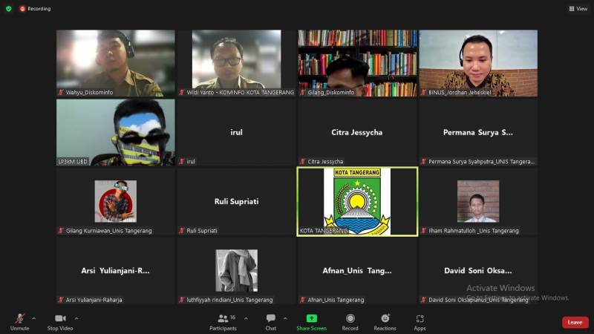This screenshot has height=334, width=594.
Task: Expand the caret next to Participants
Action: point(245,318)
